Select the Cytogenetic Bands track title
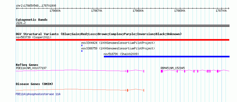 coord(32,20)
